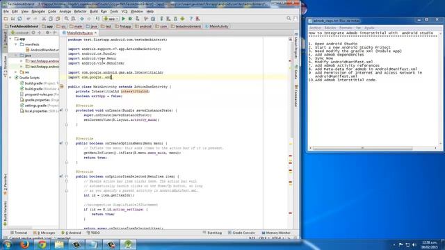Image resolution: width=445 pixels, height=250 pixels.
Task: Click the Copy toolbar icon
Action: [x=51, y=19]
